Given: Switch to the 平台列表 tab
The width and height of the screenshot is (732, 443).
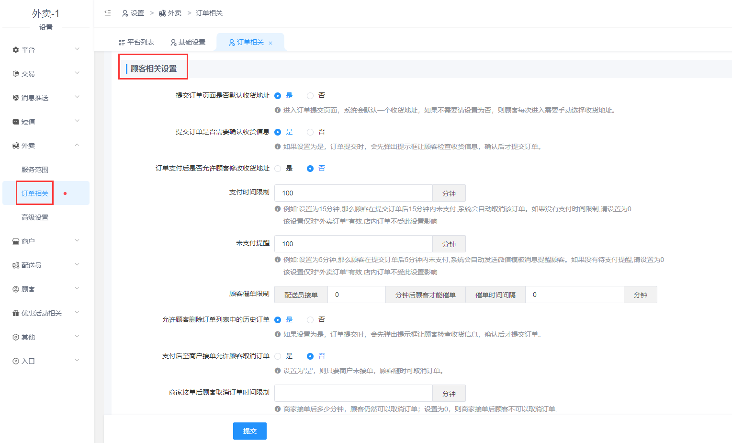Looking at the screenshot, I should click(136, 43).
